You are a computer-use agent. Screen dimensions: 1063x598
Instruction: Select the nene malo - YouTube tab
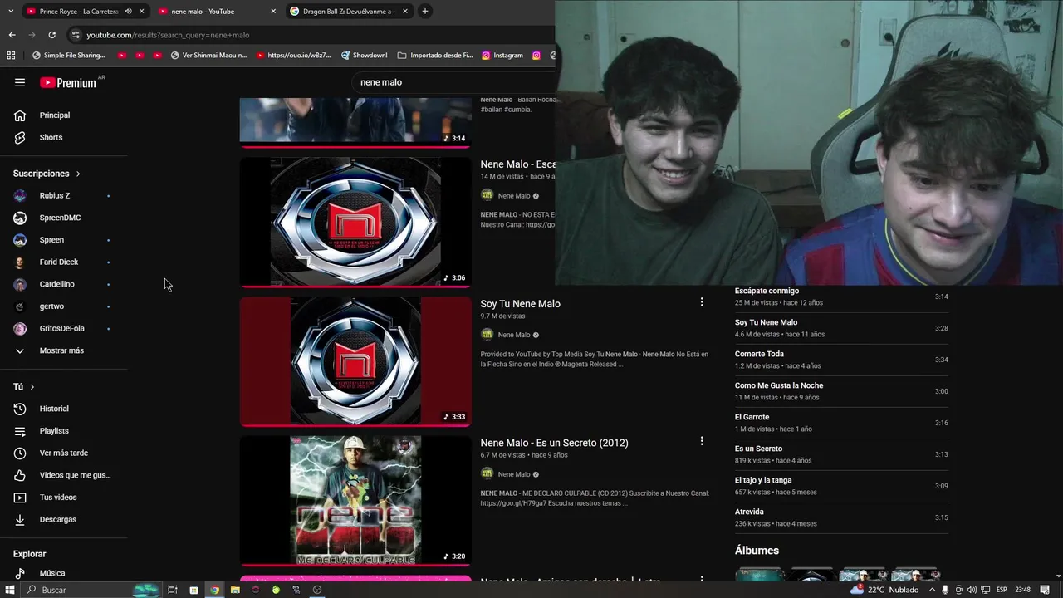[216, 12]
